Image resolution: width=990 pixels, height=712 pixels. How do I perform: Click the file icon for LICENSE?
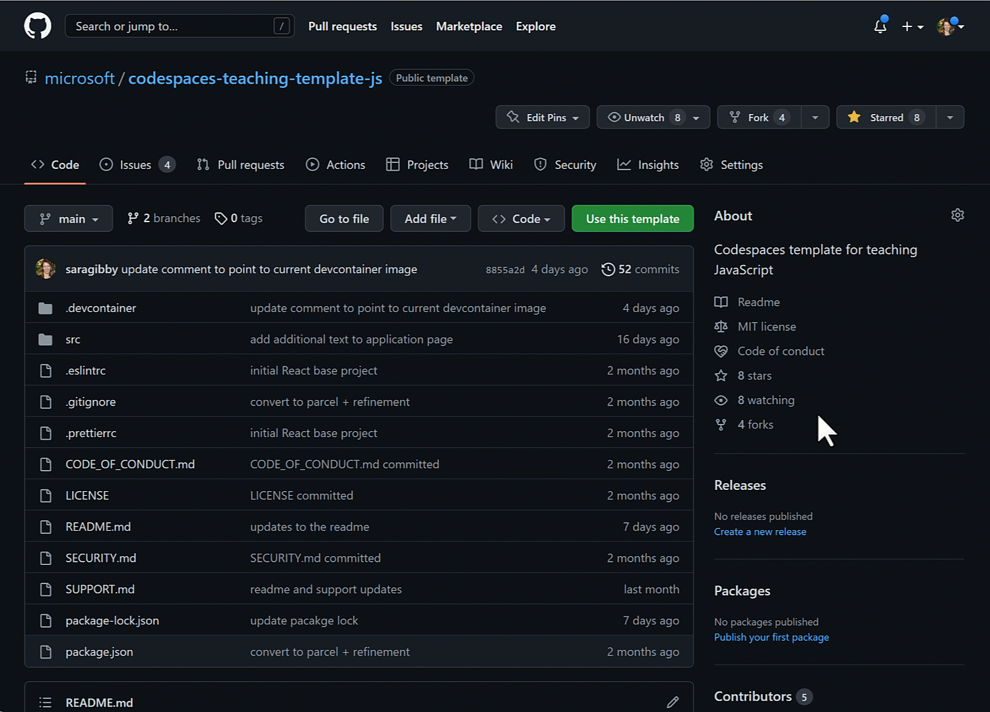click(x=46, y=496)
